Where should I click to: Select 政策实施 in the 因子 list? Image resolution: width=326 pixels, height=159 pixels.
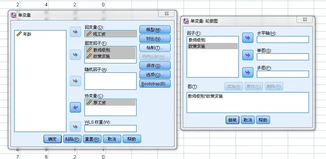pyautogui.click(x=212, y=46)
